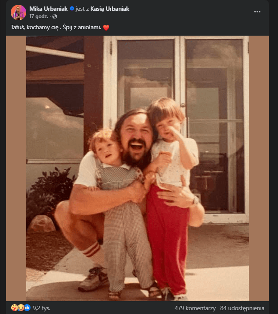Open the tagged Kasią Urbaniak profile link
278x314 pixels.
110,9
